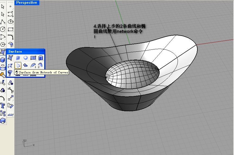234x155 pixels.
Task: Select the Single Point tool
Action: (10, 7)
